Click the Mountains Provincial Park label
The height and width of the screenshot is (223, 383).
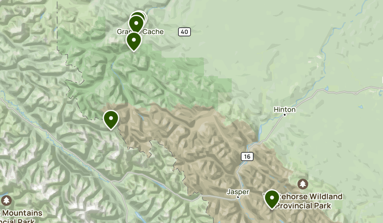pos(21,217)
